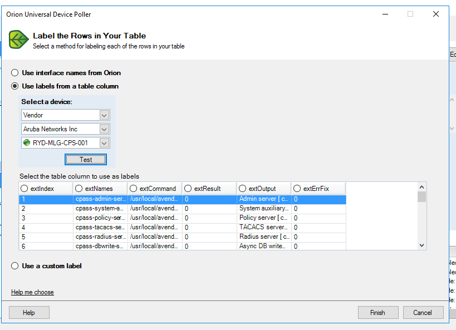
Task: Select the 'cpass-dbwrite-s...' table cell
Action: coord(100,247)
